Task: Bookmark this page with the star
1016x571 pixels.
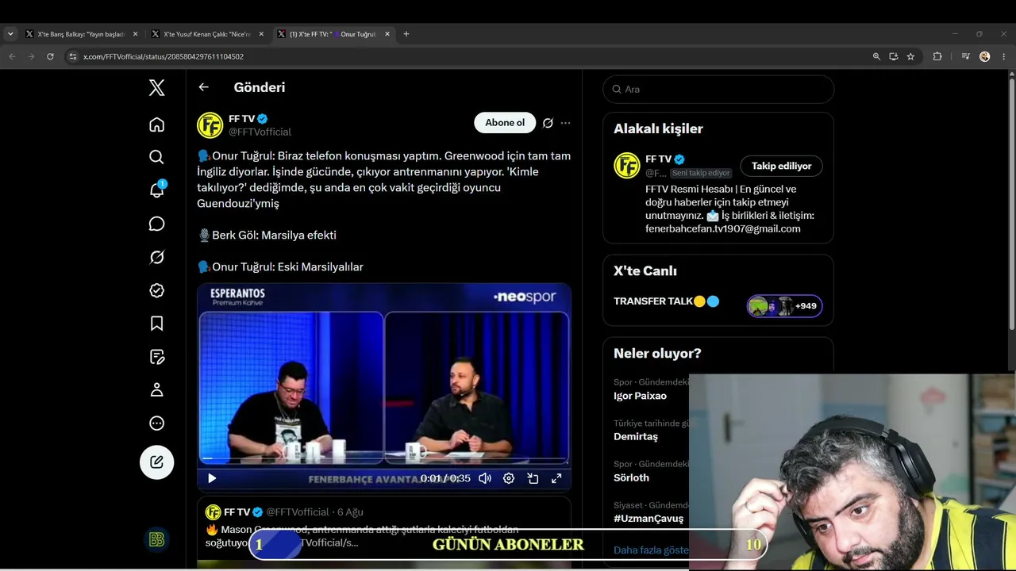Action: [910, 56]
